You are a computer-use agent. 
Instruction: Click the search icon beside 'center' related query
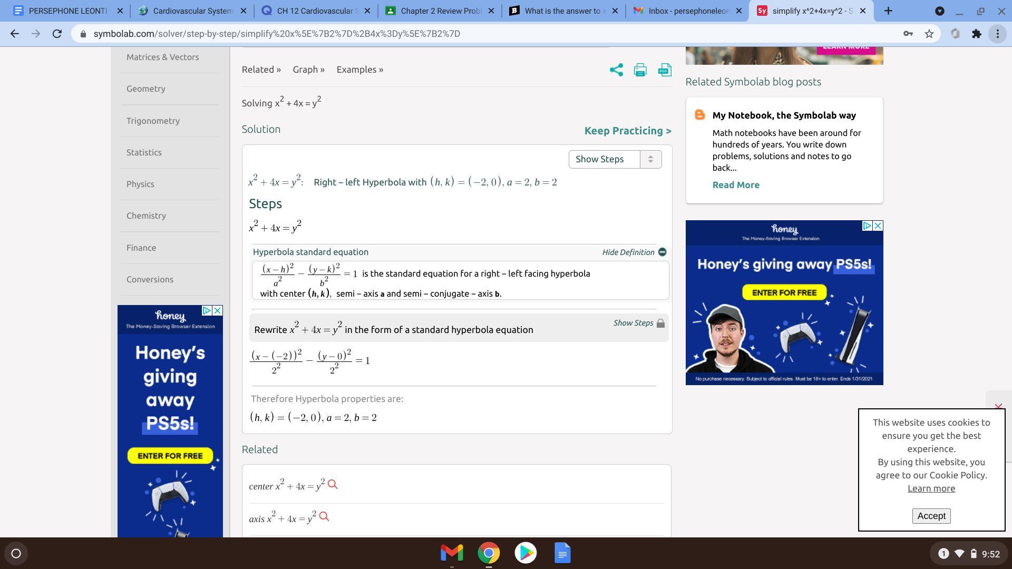(x=333, y=484)
